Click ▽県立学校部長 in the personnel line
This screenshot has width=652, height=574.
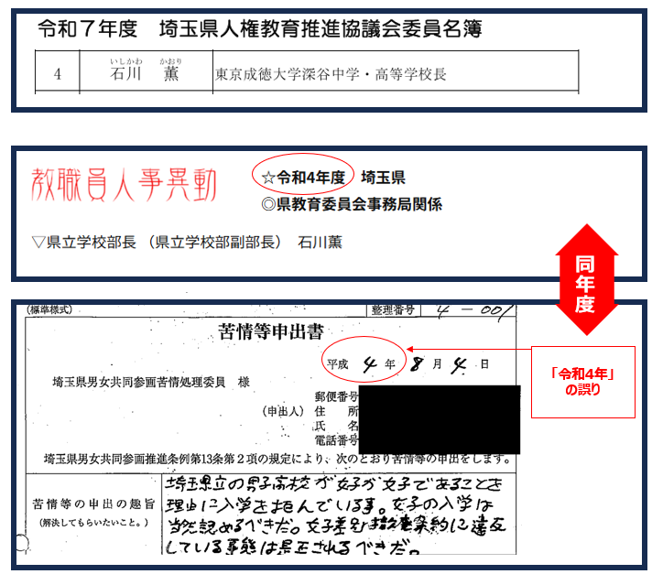click(x=84, y=242)
